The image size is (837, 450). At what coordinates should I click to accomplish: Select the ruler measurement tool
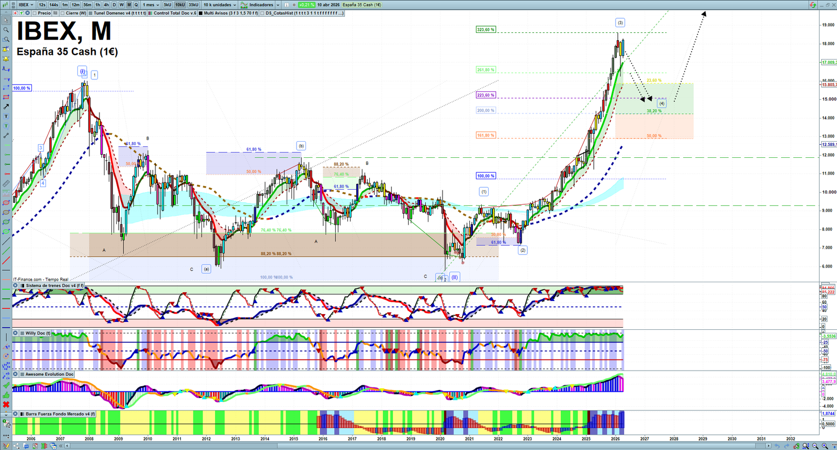[6, 184]
